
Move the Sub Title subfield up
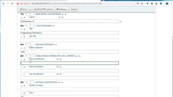click(21, 37)
